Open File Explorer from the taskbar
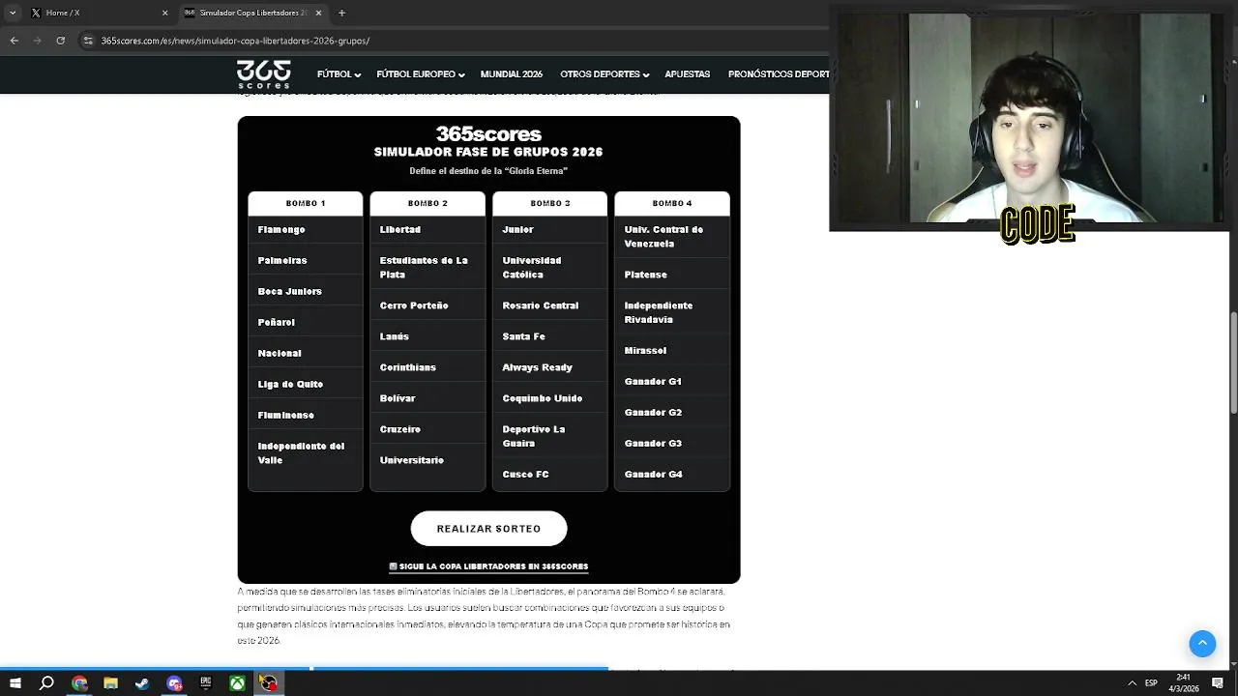The image size is (1238, 696). coord(110,683)
